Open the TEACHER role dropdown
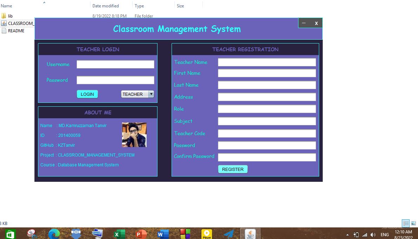418x239 pixels. [151, 94]
